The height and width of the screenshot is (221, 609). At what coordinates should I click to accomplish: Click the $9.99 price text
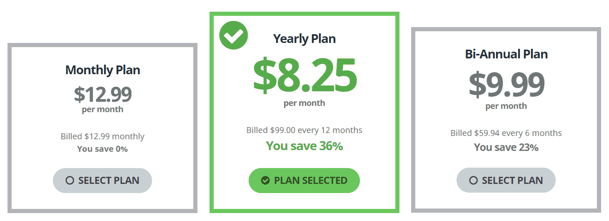[x=506, y=85]
